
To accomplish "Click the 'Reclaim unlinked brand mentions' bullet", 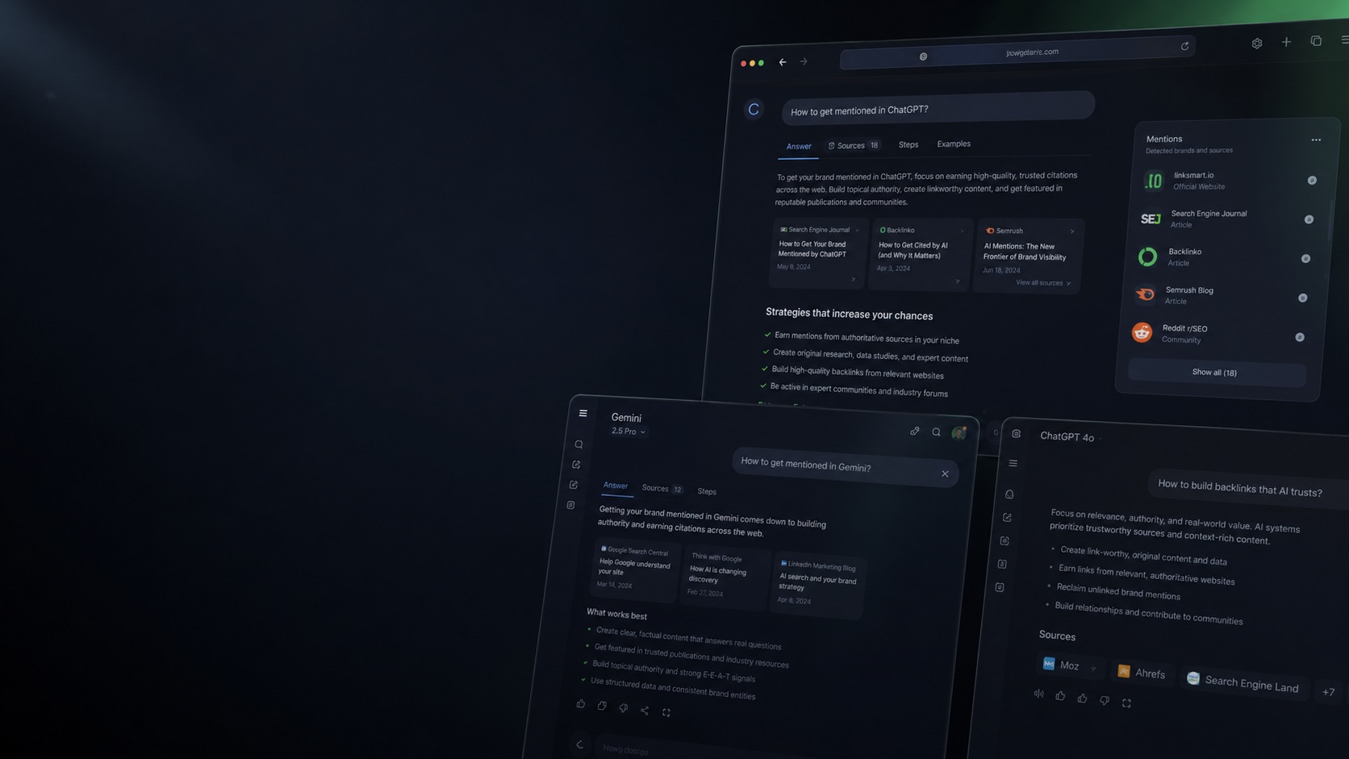I will point(1118,592).
